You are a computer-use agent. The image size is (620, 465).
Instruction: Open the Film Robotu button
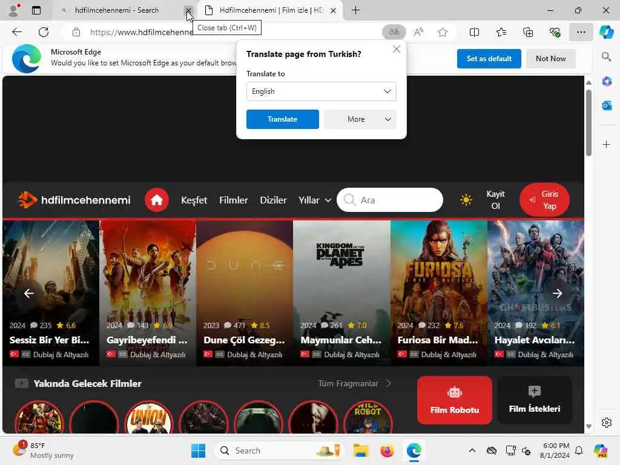click(x=454, y=400)
